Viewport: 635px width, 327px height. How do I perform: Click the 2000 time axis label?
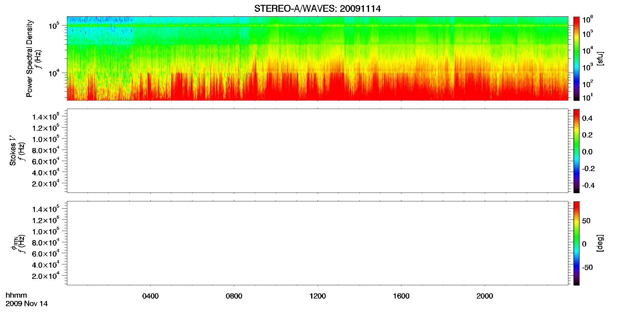[x=485, y=296]
